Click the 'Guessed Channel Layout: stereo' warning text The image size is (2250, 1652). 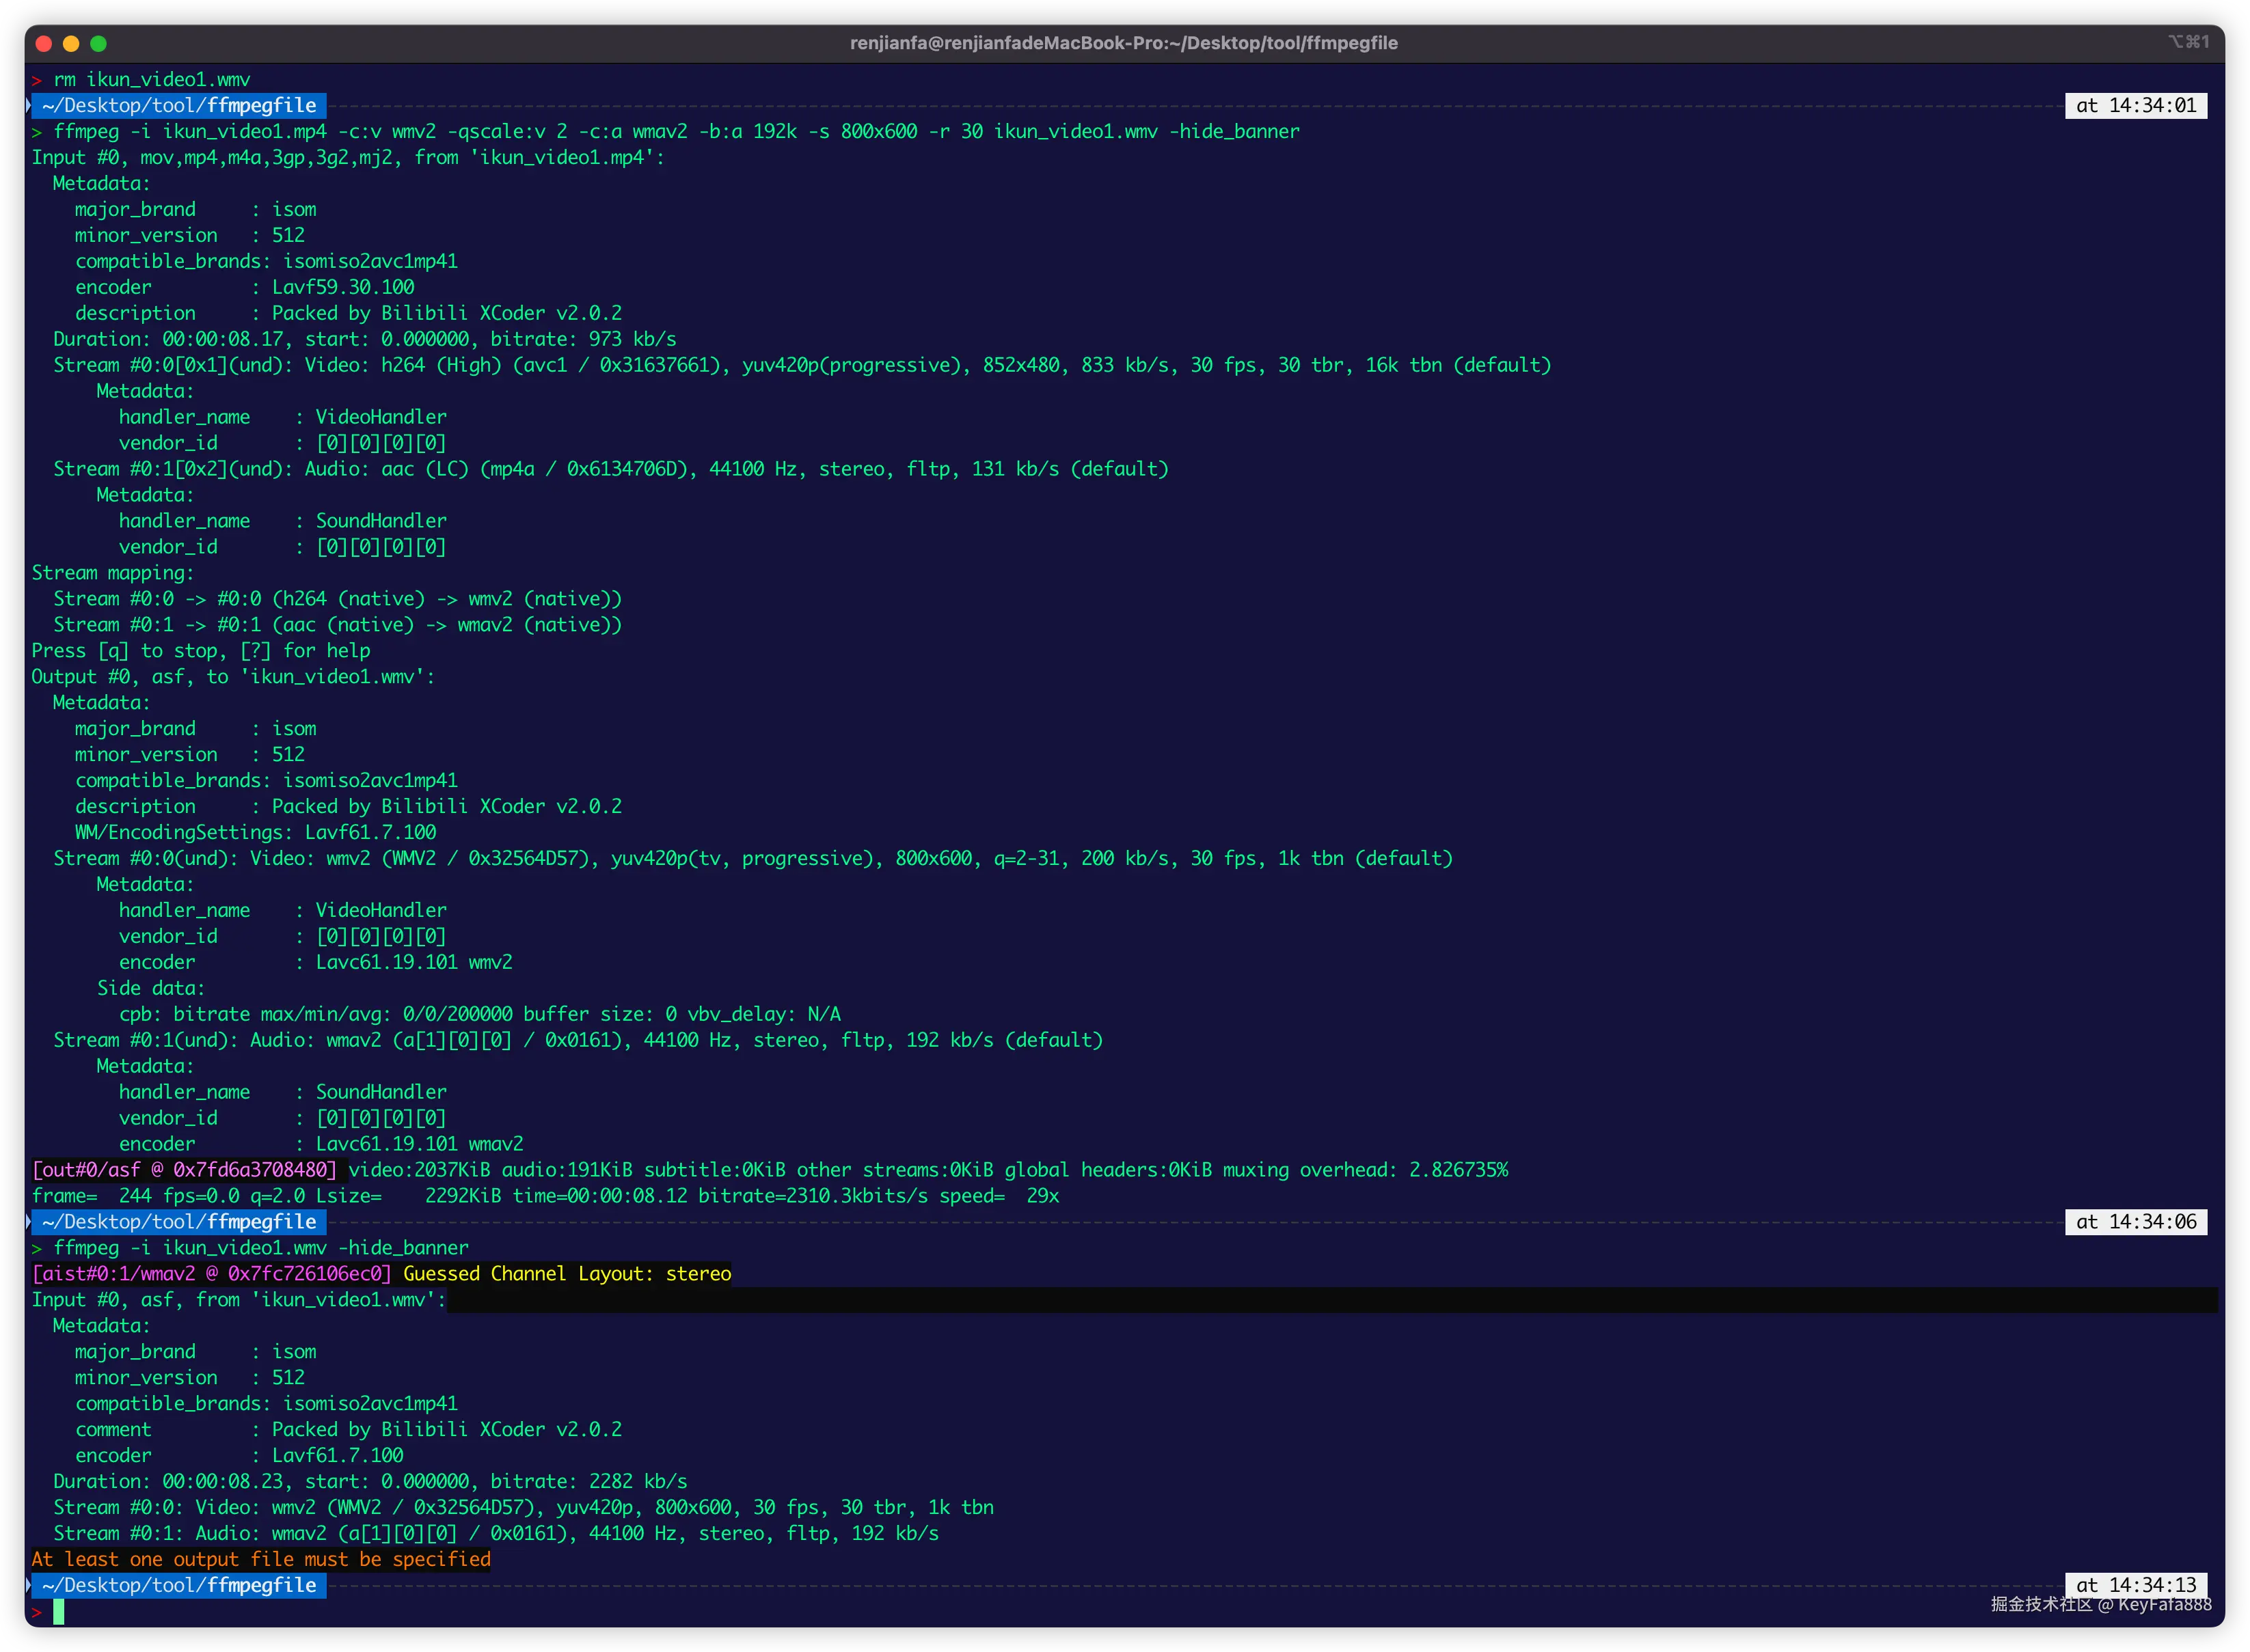[566, 1274]
